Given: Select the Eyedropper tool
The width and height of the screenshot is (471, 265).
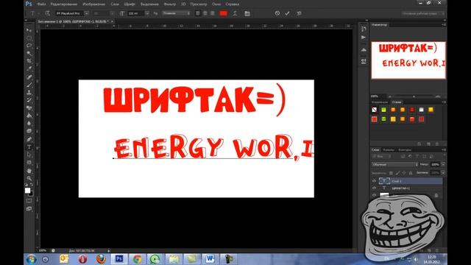Looking at the screenshot, I should pos(29,68).
